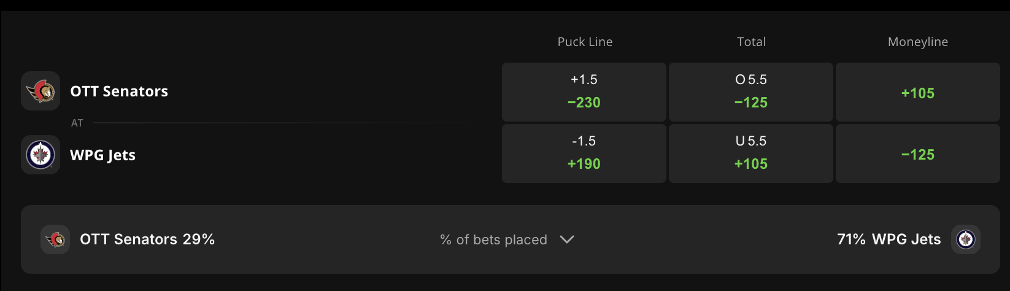1010x291 pixels.
Task: Bet Jets moneyline at −125
Action: click(x=917, y=153)
